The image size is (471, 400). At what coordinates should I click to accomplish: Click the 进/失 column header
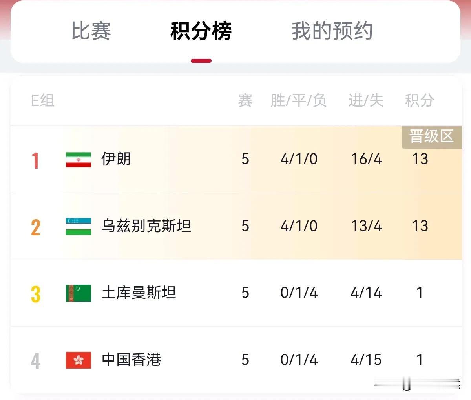[x=366, y=101]
